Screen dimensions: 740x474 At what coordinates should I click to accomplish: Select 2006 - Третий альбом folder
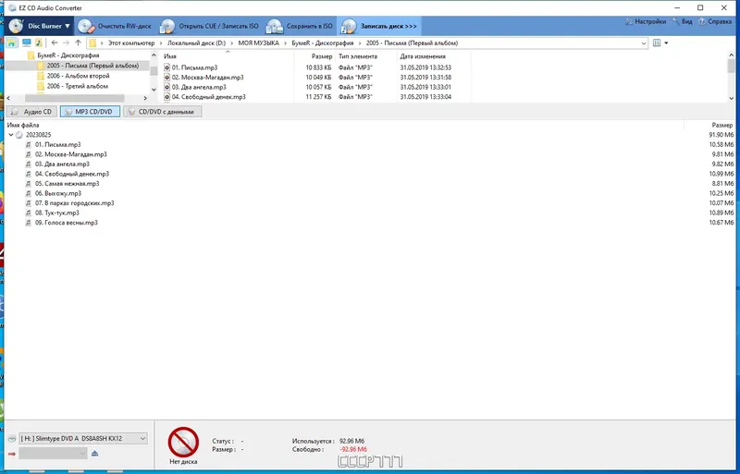tap(77, 86)
